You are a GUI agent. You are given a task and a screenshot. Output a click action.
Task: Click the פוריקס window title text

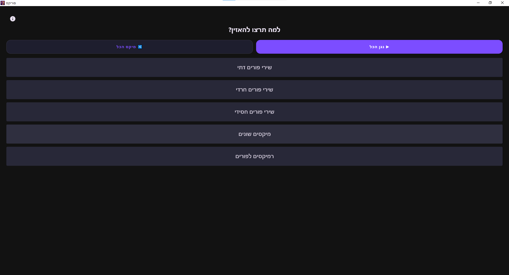click(x=11, y=3)
